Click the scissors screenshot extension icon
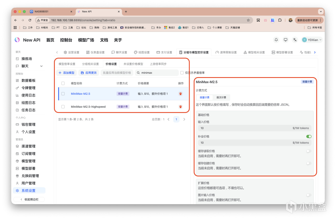The height and width of the screenshot is (219, 336). (258, 20)
